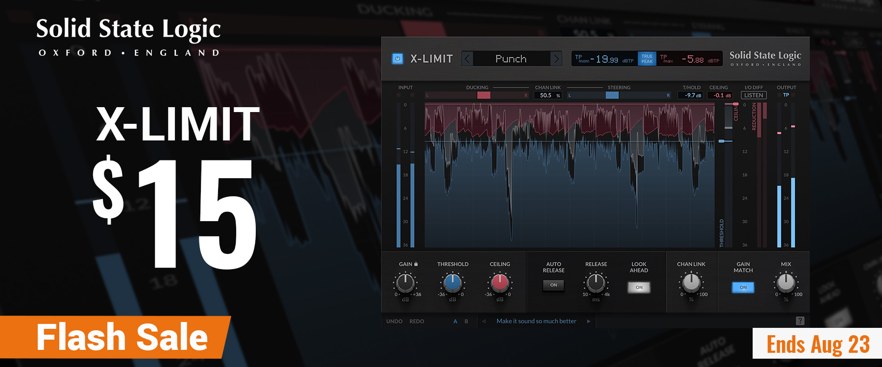Select the B comparison slot
The height and width of the screenshot is (367, 882).
point(466,321)
